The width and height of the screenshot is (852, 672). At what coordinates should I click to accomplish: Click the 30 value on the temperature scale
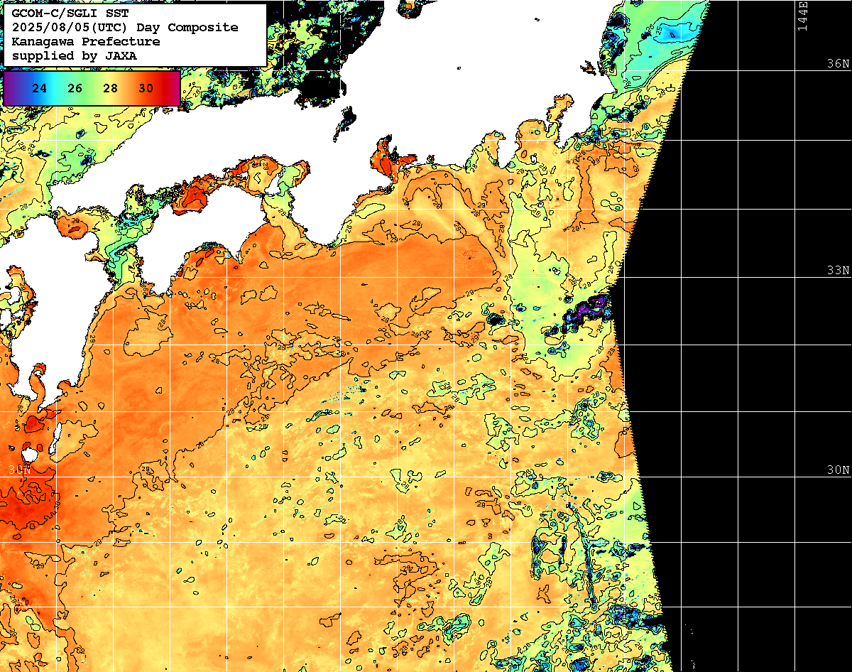(x=146, y=88)
